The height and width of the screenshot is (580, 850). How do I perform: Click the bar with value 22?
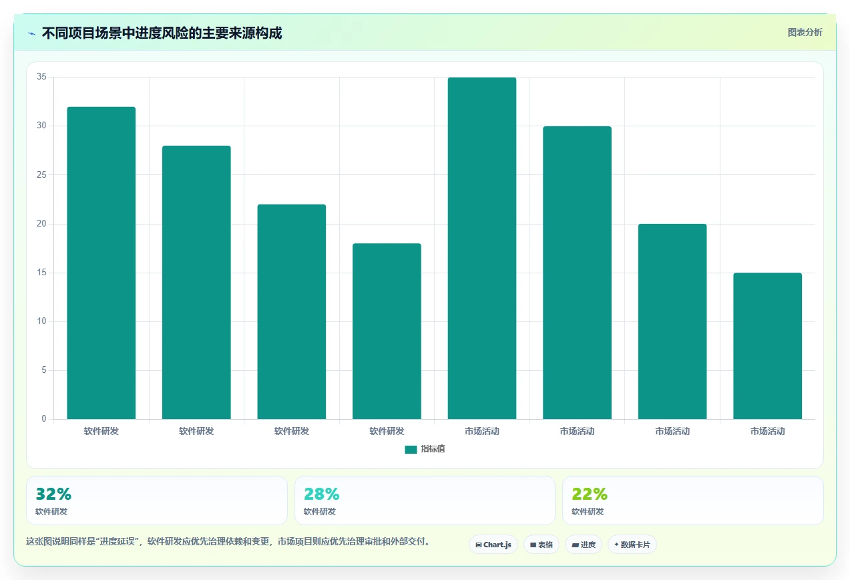pyautogui.click(x=292, y=312)
